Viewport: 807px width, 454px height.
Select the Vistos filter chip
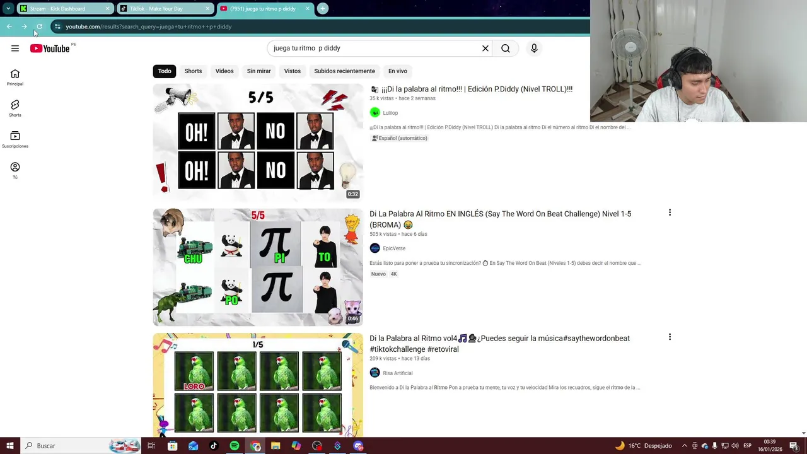[293, 71]
